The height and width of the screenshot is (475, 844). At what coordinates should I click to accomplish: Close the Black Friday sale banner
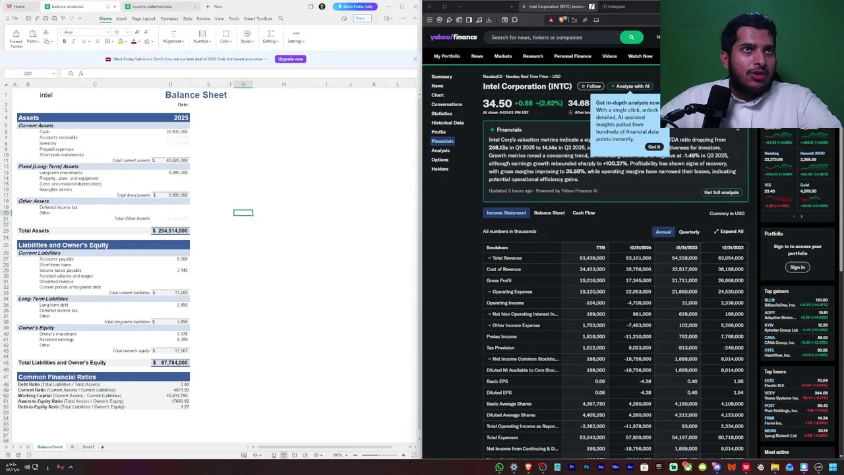click(415, 59)
